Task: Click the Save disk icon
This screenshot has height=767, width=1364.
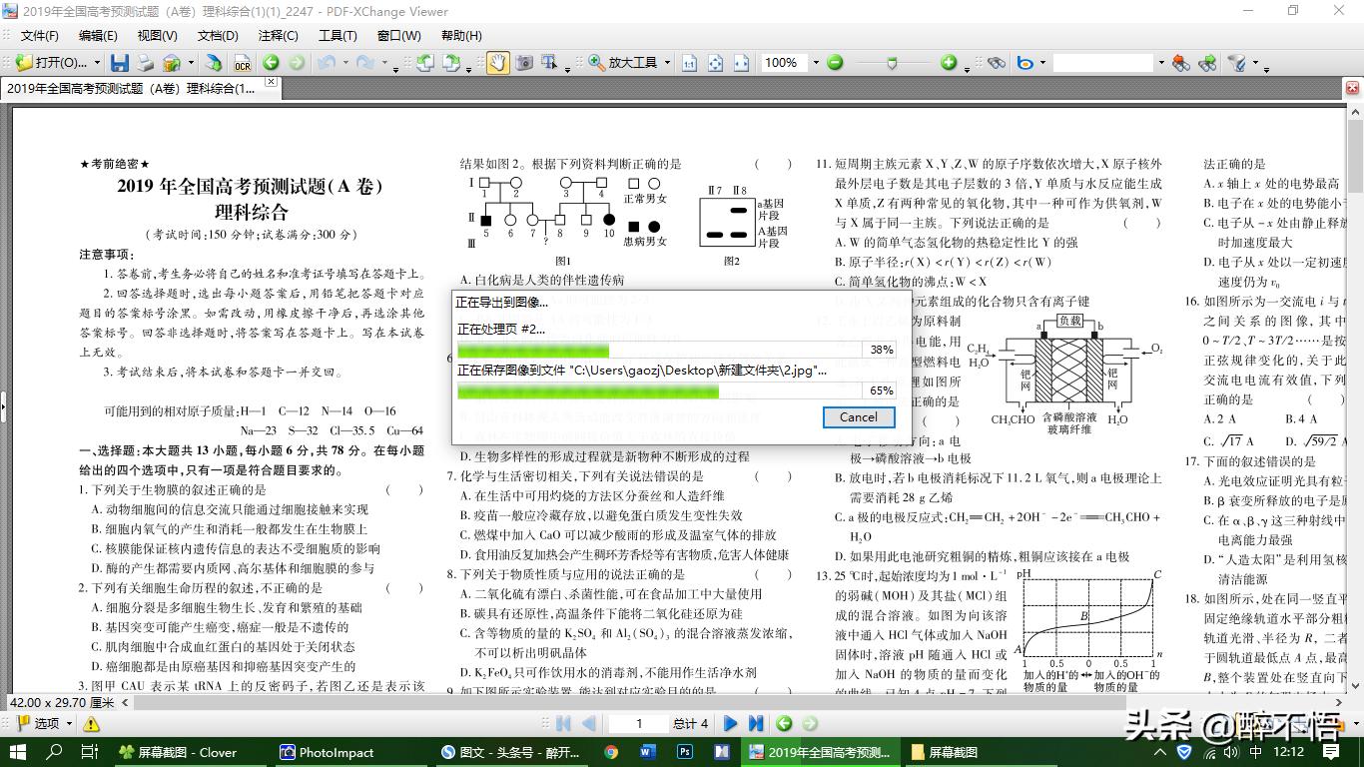Action: tap(119, 63)
